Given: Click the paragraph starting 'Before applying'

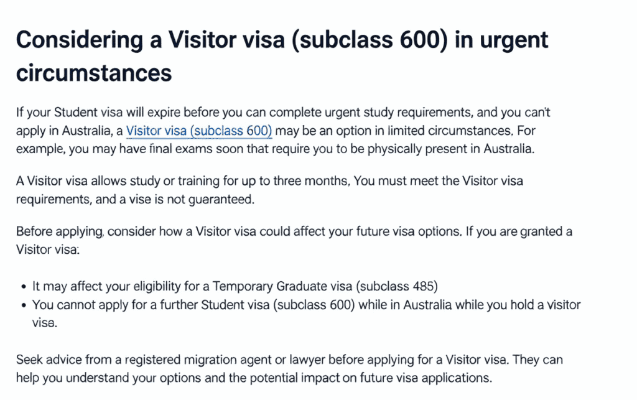Looking at the screenshot, I should [x=294, y=240].
